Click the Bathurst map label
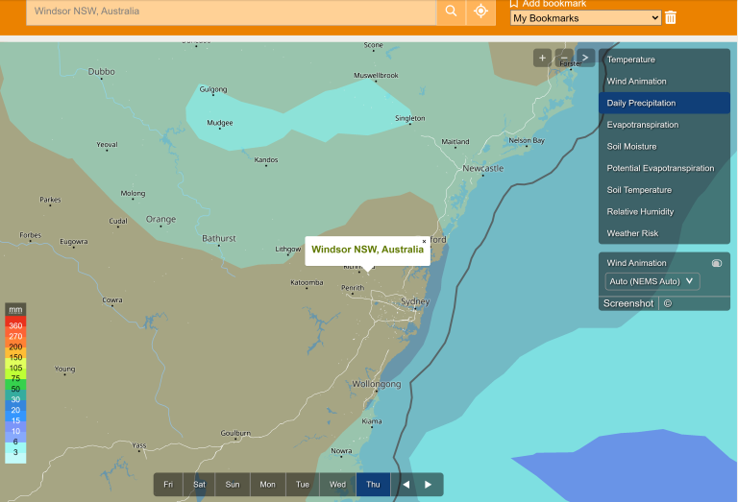This screenshot has height=502, width=738. coord(219,238)
